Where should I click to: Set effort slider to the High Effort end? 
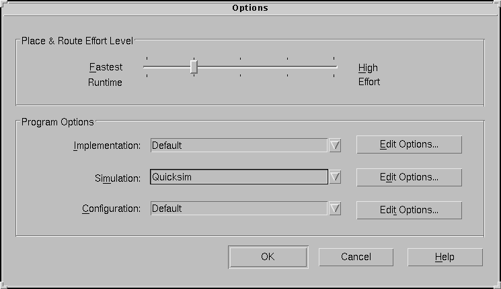[x=334, y=67]
